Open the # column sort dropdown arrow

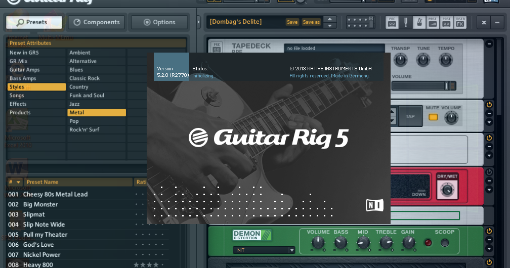coord(18,182)
